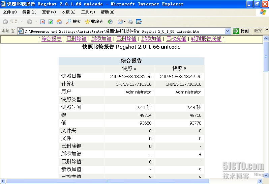Viewport: 269px width, 184px height.
Task: Follow the 新添加值 link
Action: coord(151,39)
